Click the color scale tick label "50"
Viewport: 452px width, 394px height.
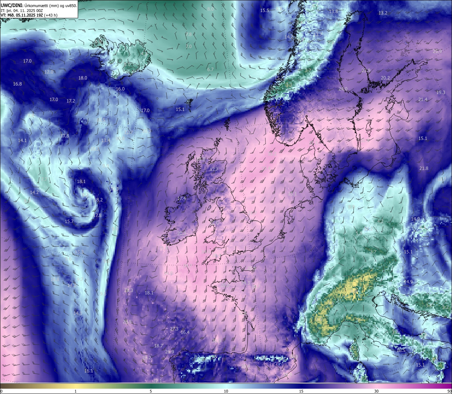(449, 391)
